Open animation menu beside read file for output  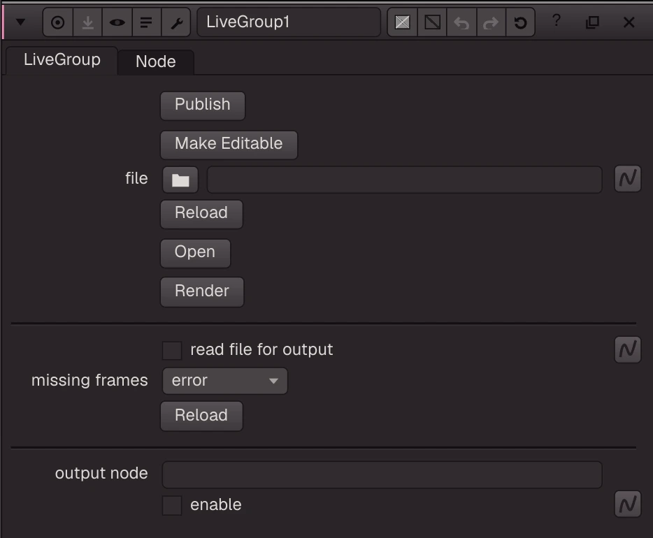click(628, 349)
